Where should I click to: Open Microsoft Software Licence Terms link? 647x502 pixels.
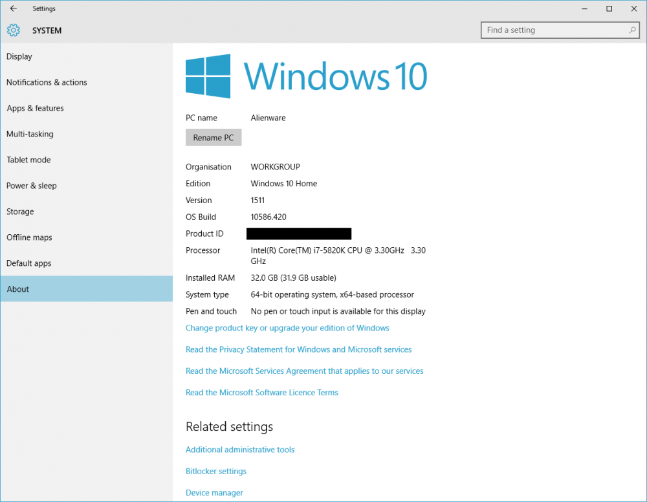(261, 392)
